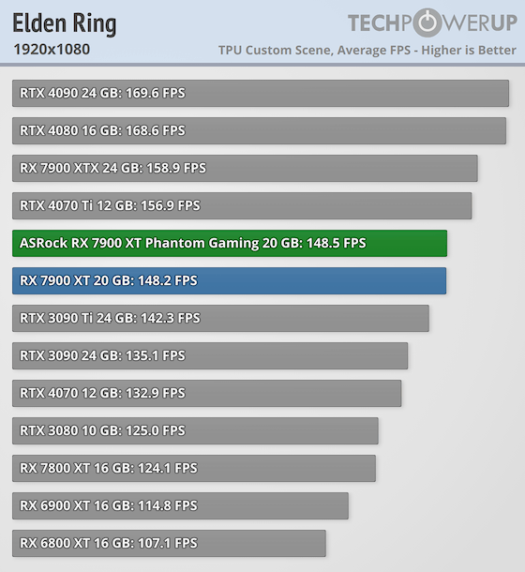Click the TechPowerUp power button logo icon

tap(427, 23)
